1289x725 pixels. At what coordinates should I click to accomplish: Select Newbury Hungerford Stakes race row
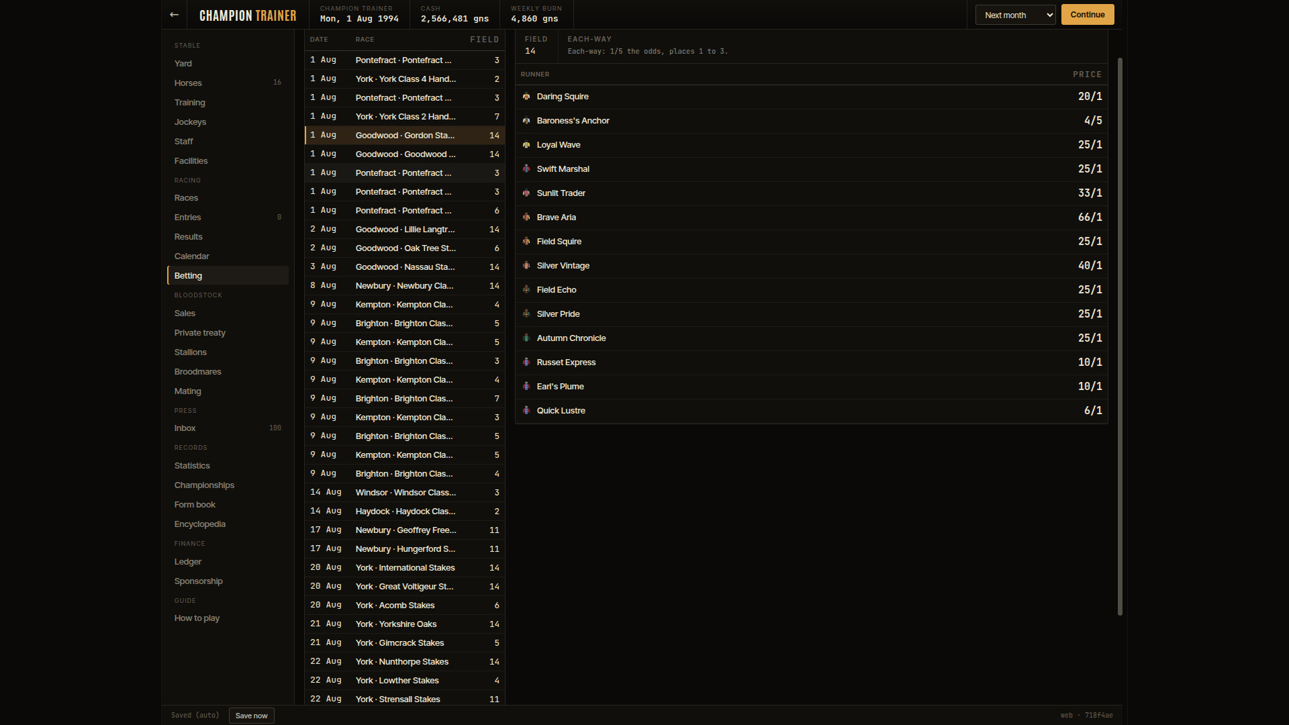pos(405,549)
